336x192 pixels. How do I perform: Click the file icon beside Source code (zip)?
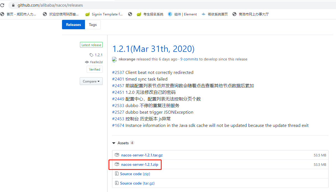[117, 174]
